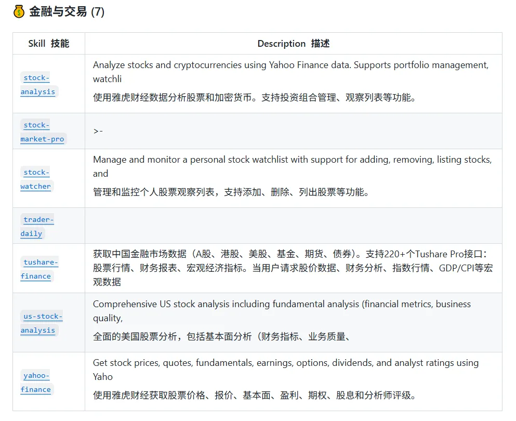Click the text 'Analyze stocks and cryptocurrencies using Yahoo Finance'

pos(211,65)
